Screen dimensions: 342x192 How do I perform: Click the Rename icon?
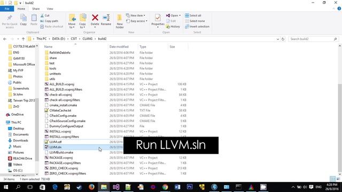[106, 18]
